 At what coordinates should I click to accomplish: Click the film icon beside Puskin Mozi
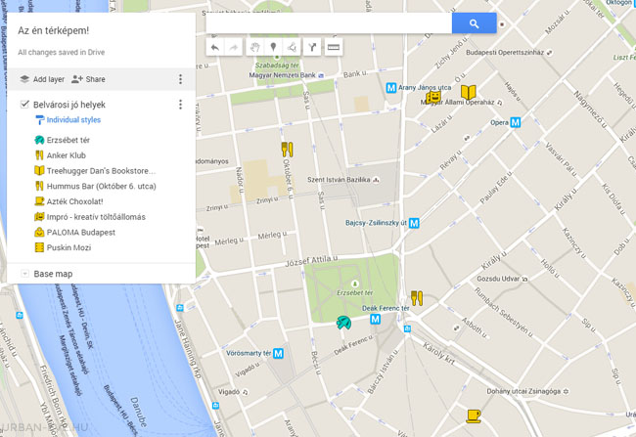(39, 247)
